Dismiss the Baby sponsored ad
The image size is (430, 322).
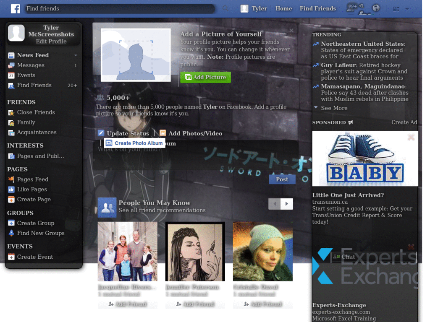(x=411, y=137)
